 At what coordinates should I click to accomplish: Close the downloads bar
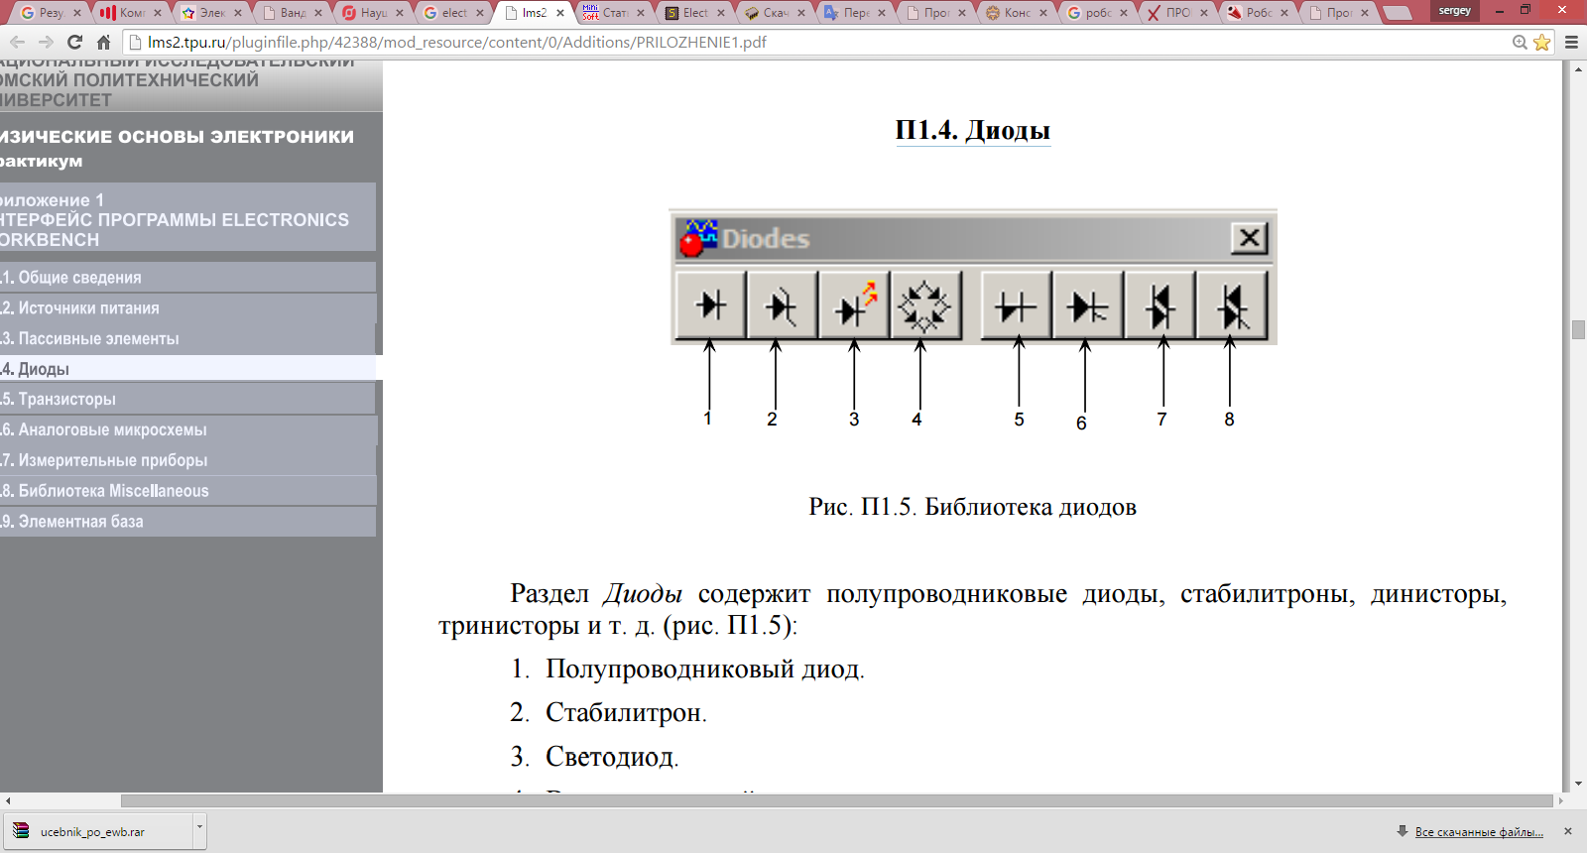click(x=1568, y=831)
